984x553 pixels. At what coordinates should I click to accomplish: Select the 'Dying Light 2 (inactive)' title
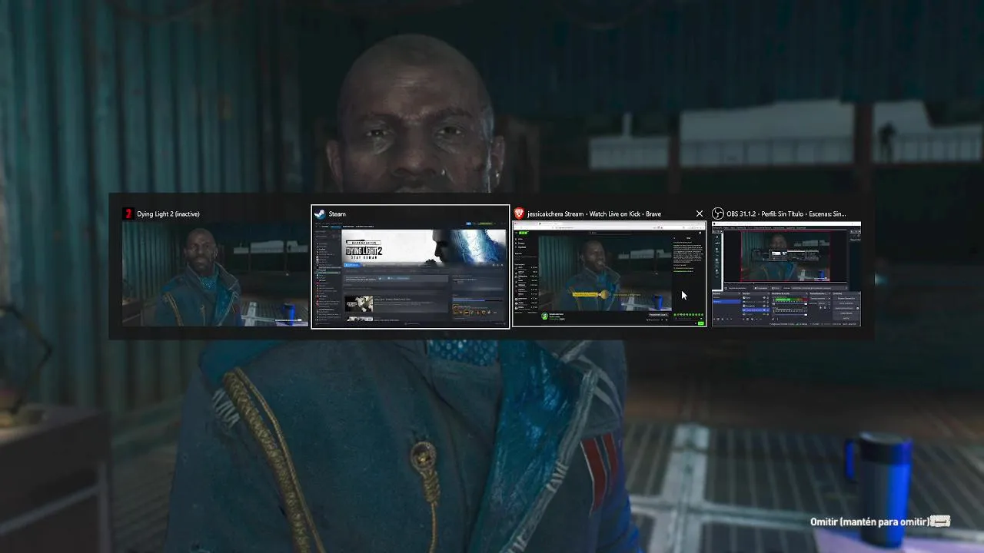point(168,214)
